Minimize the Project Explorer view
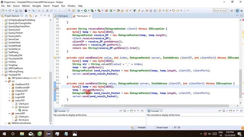The width and height of the screenshot is (244, 137). coord(45,16)
